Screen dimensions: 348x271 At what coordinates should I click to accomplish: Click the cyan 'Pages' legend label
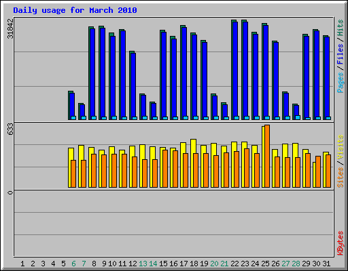point(341,83)
